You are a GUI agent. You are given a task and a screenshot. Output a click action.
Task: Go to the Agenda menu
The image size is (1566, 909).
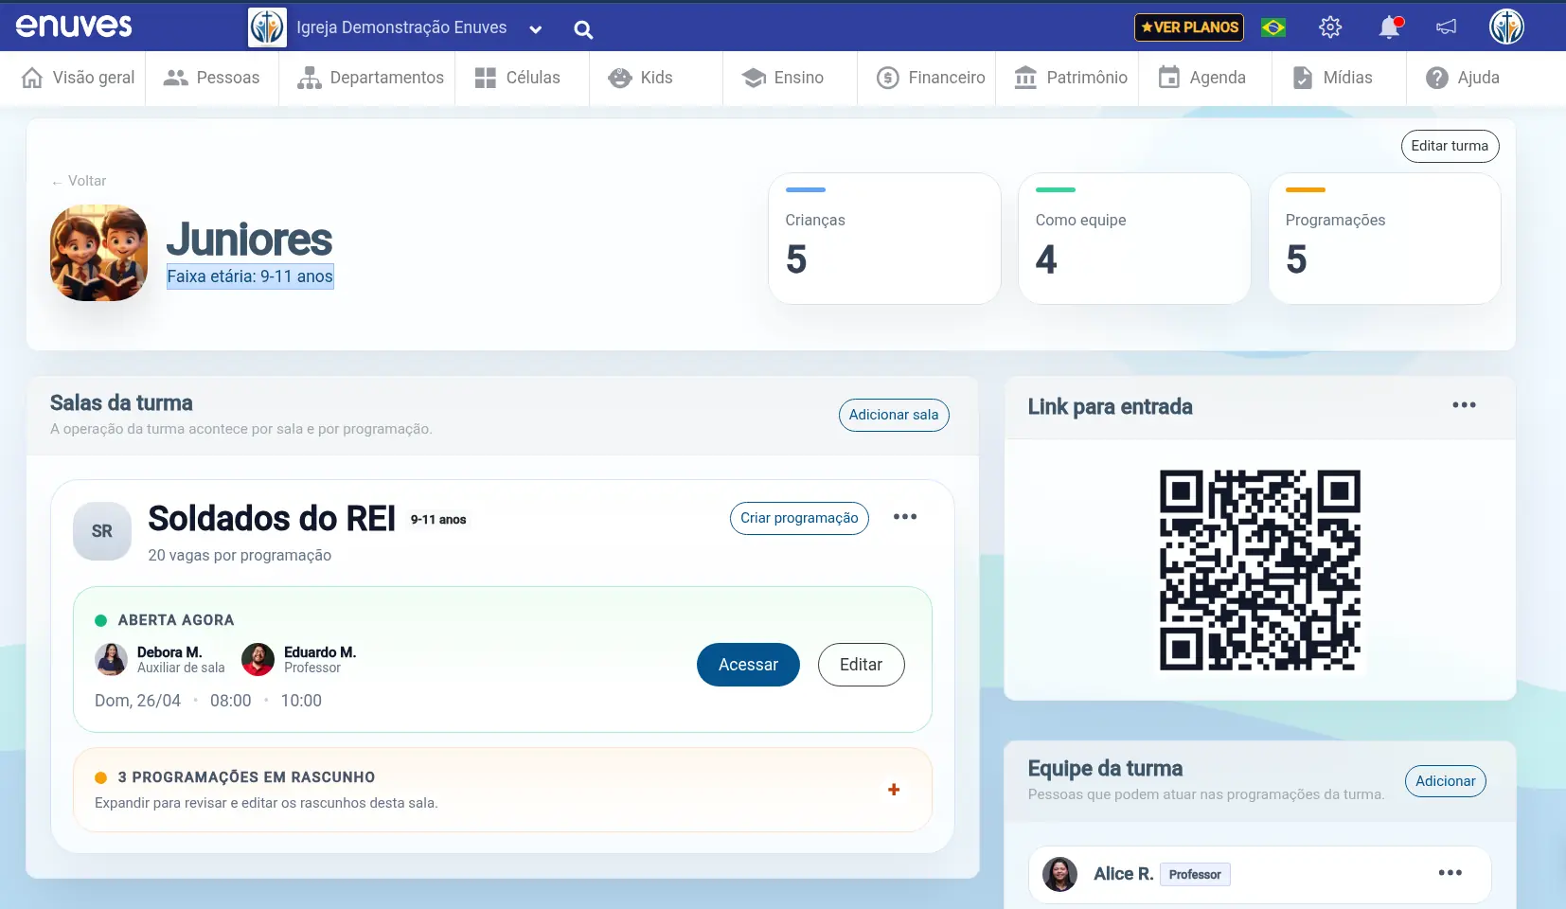[1202, 78]
